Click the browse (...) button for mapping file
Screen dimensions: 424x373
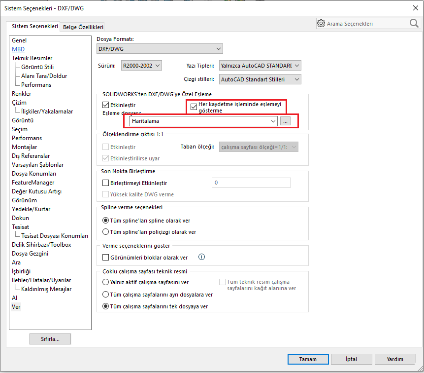click(286, 121)
